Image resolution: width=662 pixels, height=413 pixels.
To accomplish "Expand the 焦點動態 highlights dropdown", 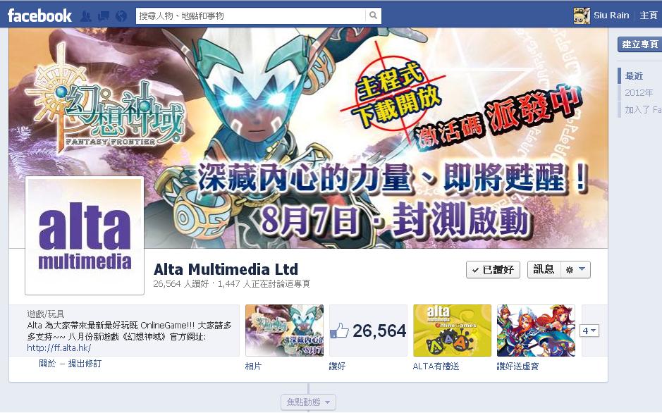I will (x=308, y=402).
